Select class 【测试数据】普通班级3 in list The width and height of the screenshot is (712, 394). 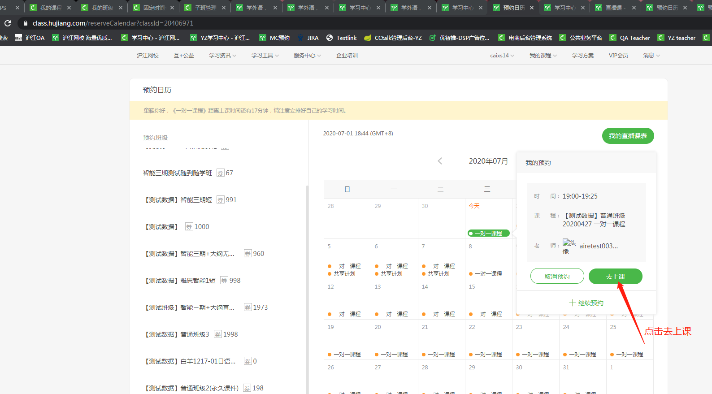click(177, 334)
